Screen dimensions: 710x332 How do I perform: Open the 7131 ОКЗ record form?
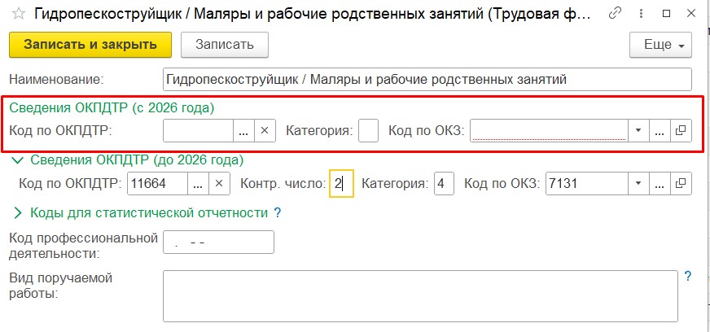coord(681,184)
